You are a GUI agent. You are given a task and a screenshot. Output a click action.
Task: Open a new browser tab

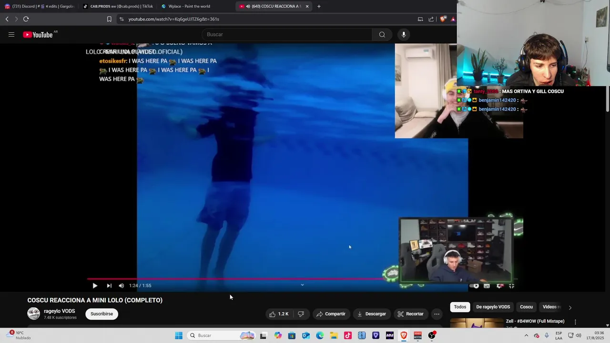[x=319, y=6]
